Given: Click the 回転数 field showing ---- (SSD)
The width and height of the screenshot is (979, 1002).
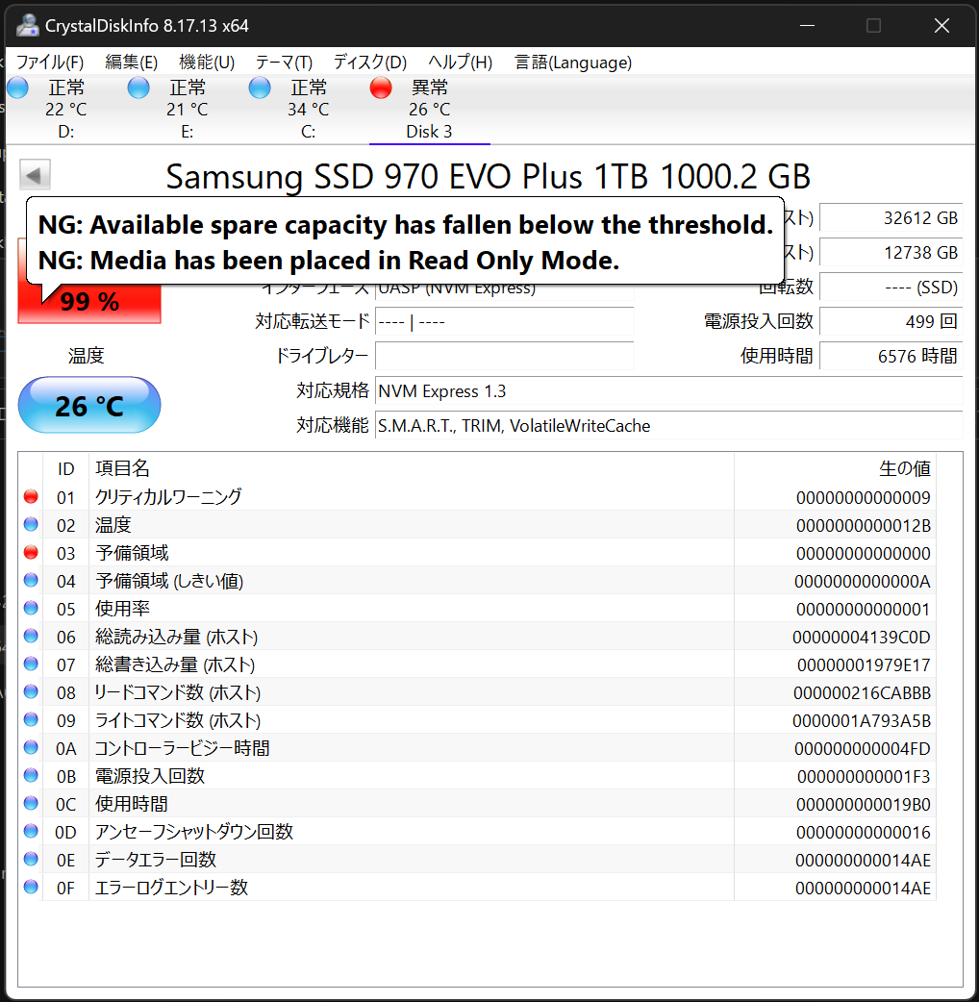Looking at the screenshot, I should [891, 287].
